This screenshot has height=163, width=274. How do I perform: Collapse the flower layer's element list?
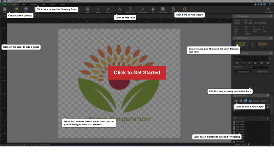pyautogui.click(x=235, y=118)
